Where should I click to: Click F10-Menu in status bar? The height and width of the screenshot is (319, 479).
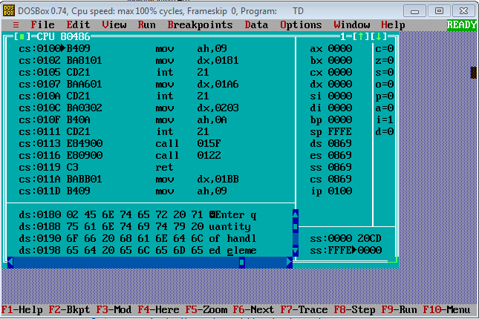point(446,310)
